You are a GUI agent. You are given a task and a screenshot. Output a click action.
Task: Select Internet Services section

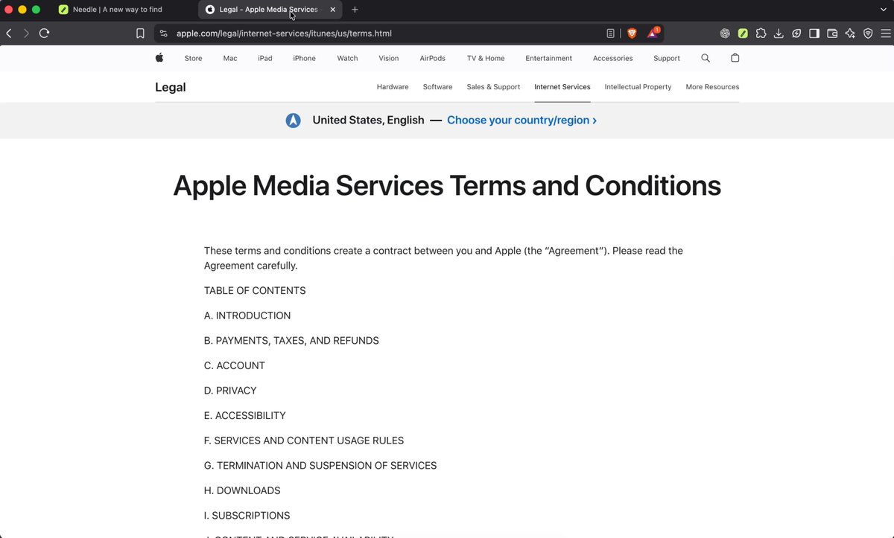(562, 87)
